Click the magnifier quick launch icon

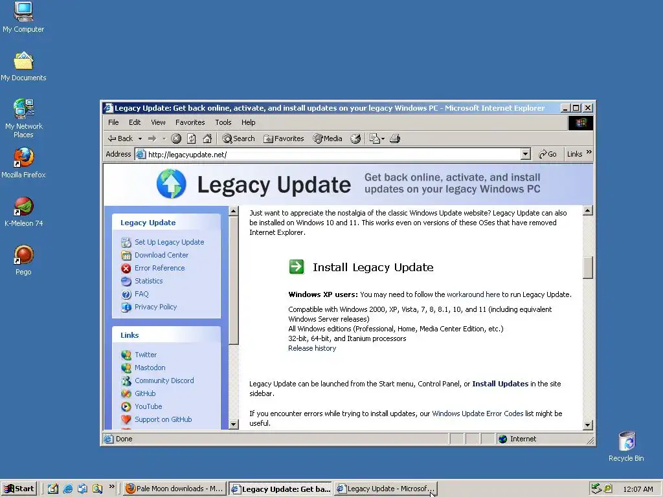tap(97, 489)
